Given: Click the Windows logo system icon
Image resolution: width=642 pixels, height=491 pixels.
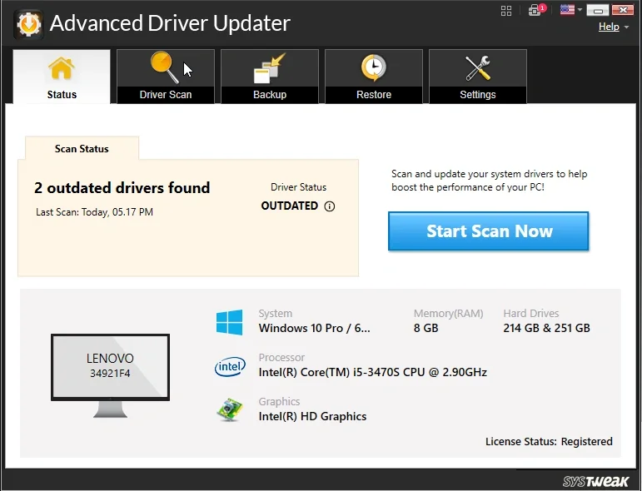Looking at the screenshot, I should click(x=229, y=322).
